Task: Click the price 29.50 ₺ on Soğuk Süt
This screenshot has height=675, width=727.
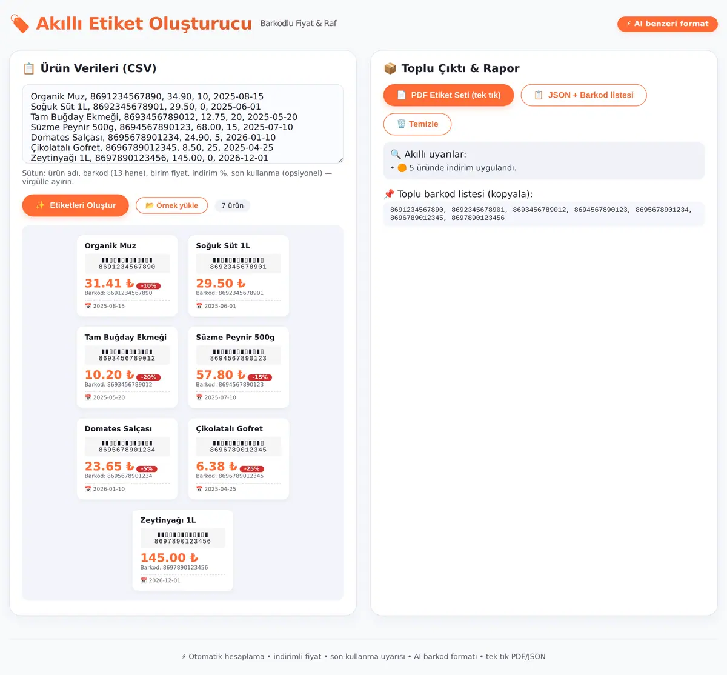Action: (221, 284)
